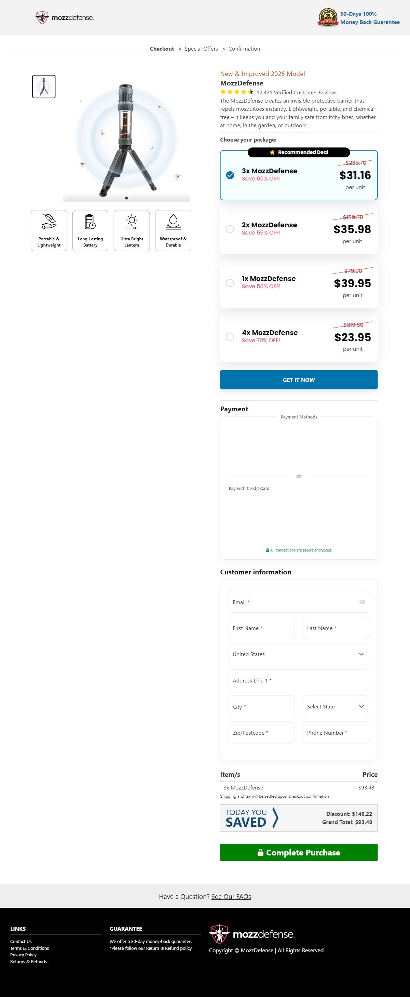Click the image carousel dot indicator

(126, 198)
